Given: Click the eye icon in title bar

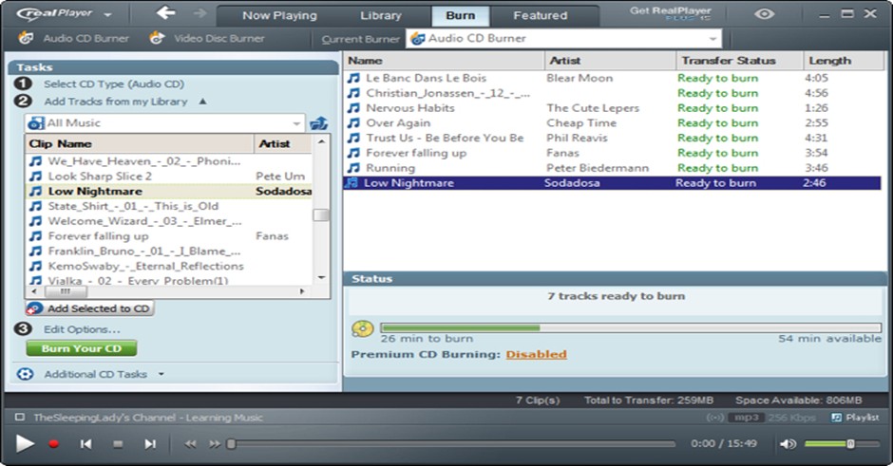Looking at the screenshot, I should (765, 14).
